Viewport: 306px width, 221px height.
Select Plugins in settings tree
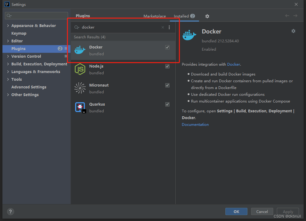pos(36,49)
